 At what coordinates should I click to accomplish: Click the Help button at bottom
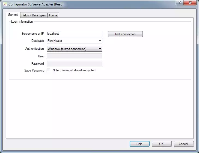click(139, 144)
